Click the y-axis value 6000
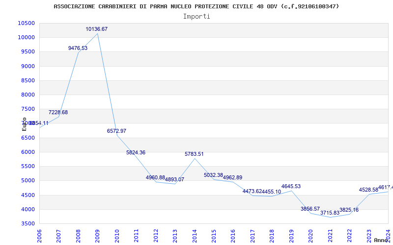The image size is (393, 245). coord(28,152)
